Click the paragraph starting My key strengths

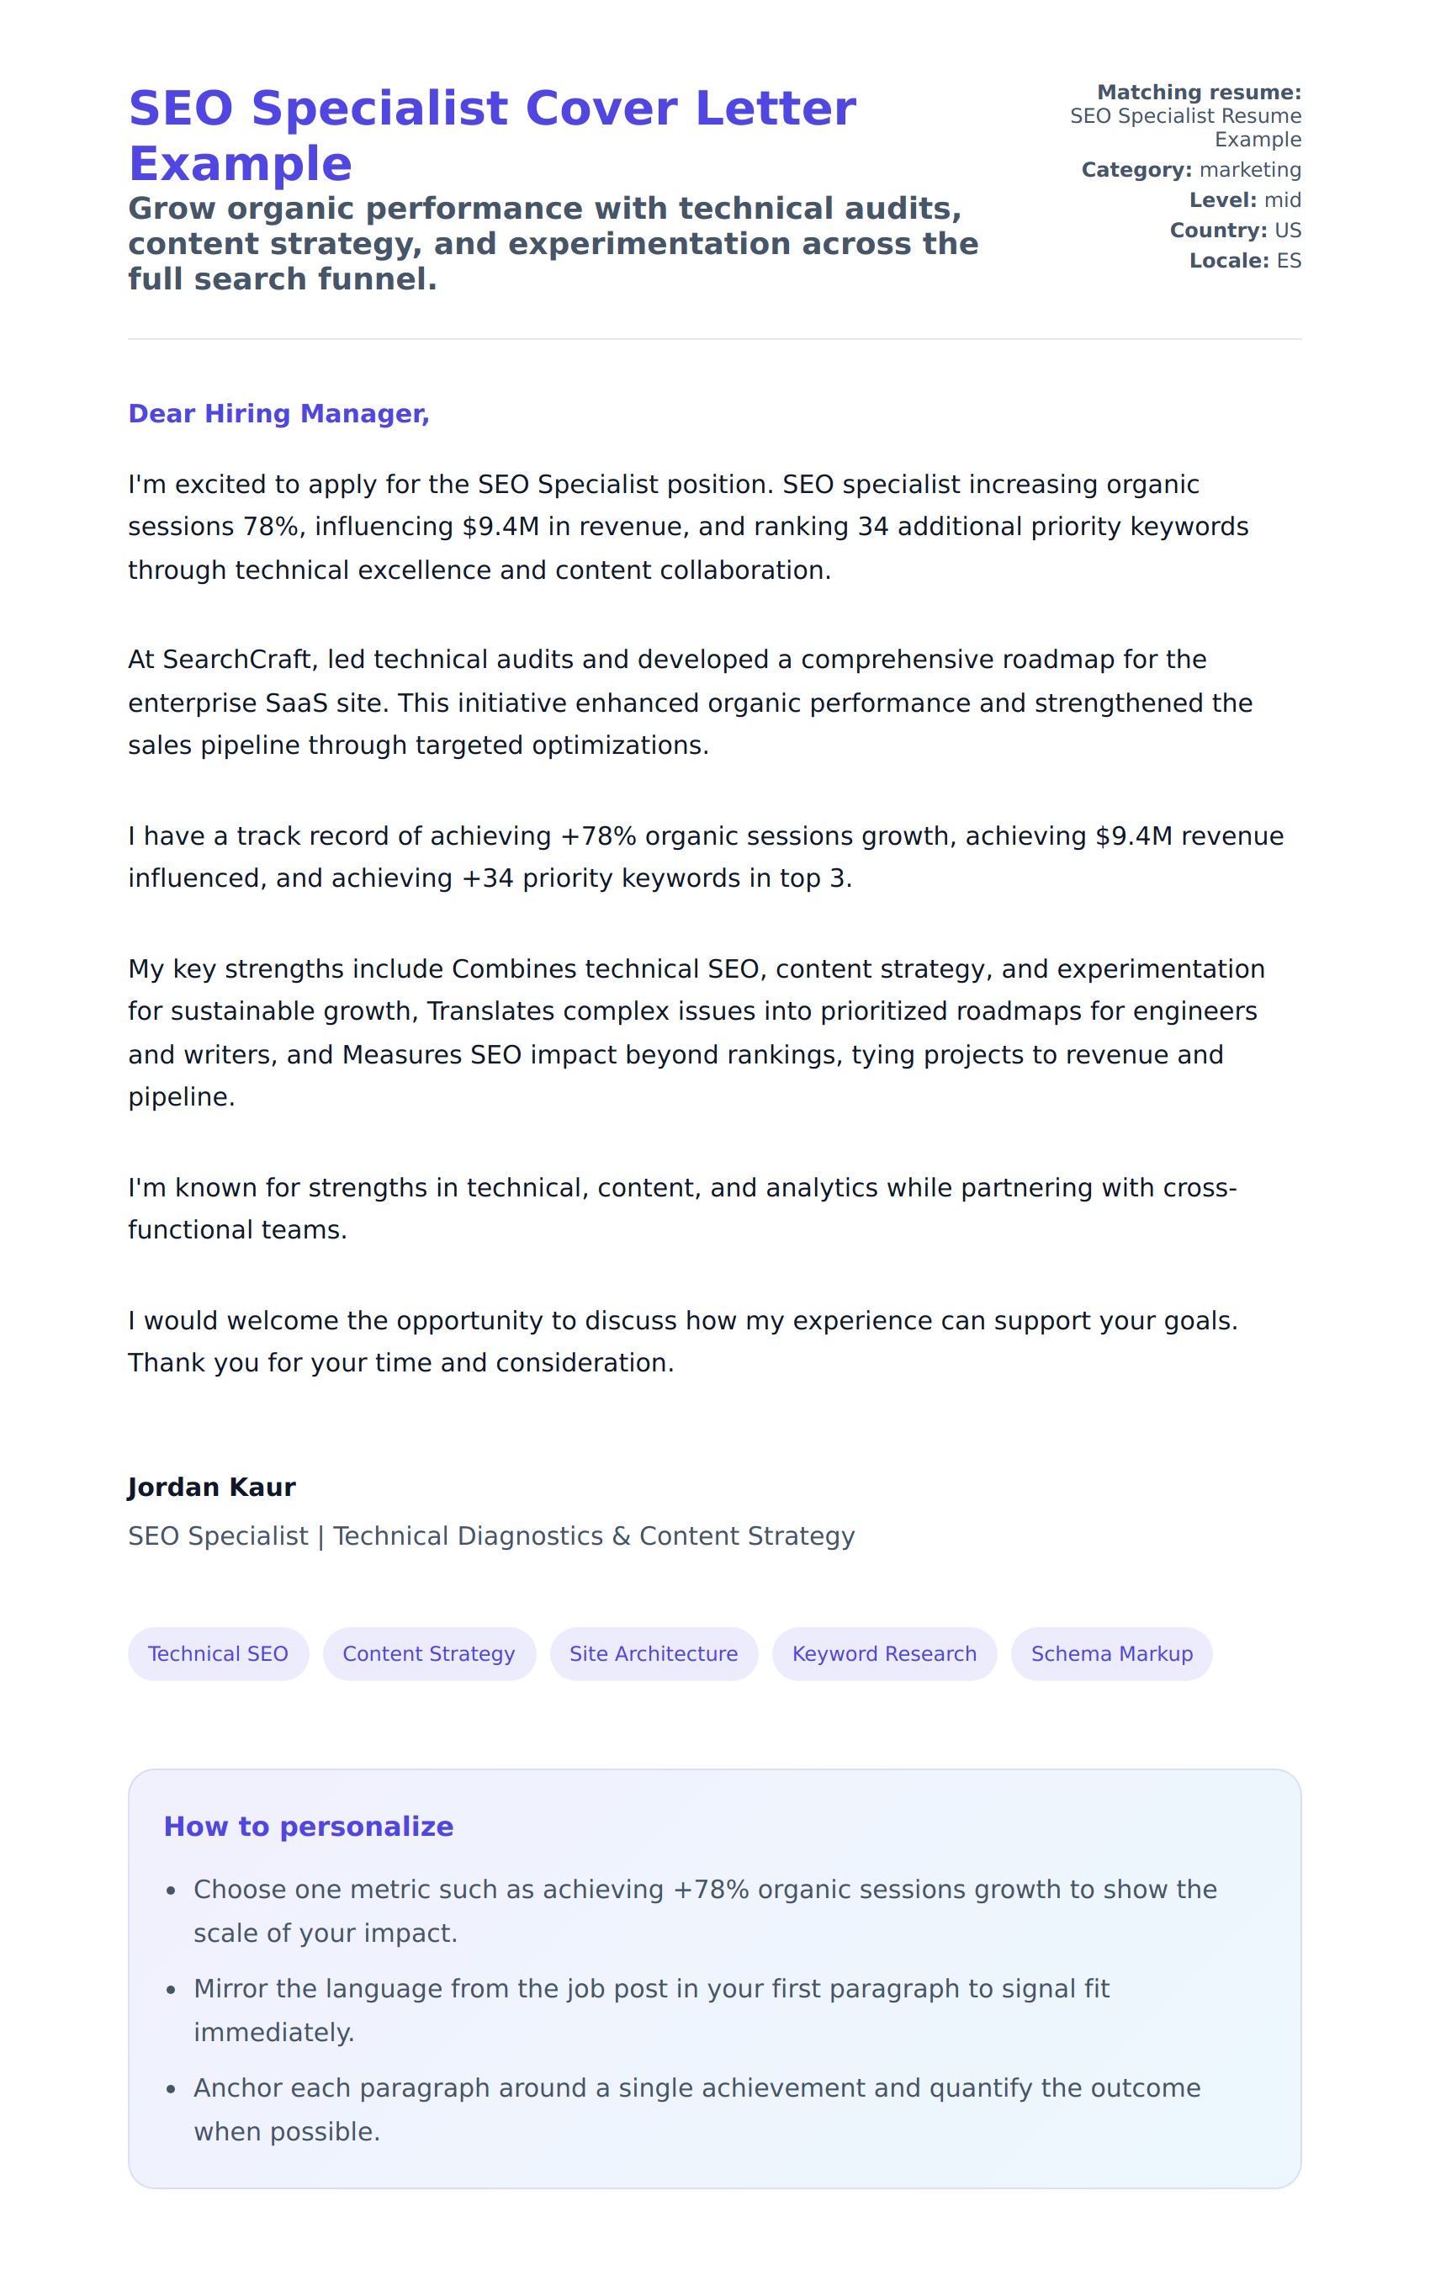(696, 1032)
